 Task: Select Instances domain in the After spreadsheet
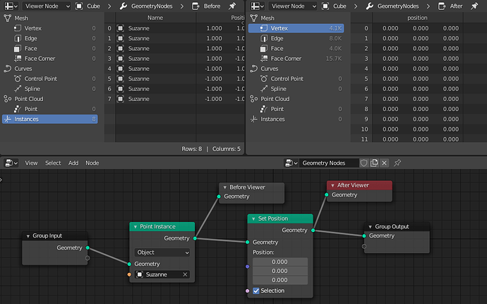click(296, 119)
